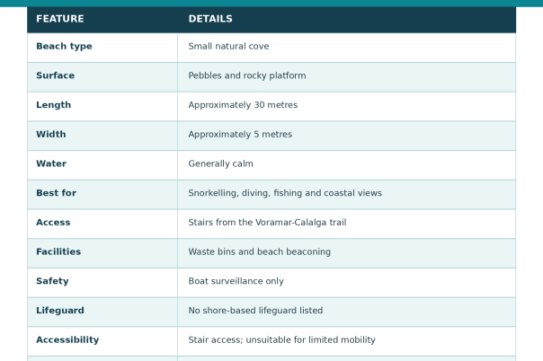543x361 pixels.
Task: Click the FEATURE column header
Action: tap(60, 19)
